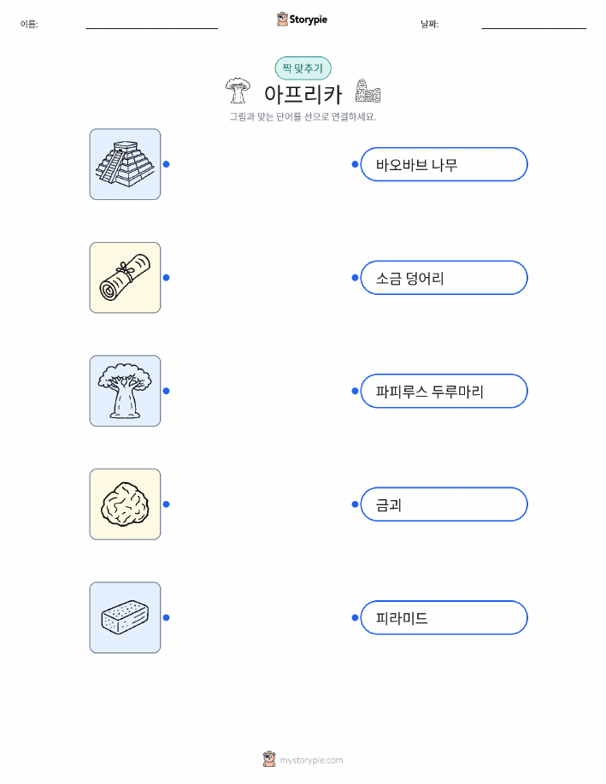Click the Storypie logo at top
The image size is (606, 784).
pos(302,20)
